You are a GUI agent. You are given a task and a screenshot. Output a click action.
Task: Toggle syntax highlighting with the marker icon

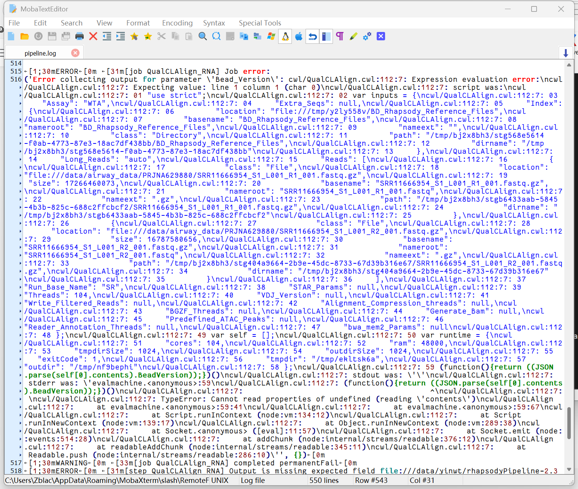(353, 36)
